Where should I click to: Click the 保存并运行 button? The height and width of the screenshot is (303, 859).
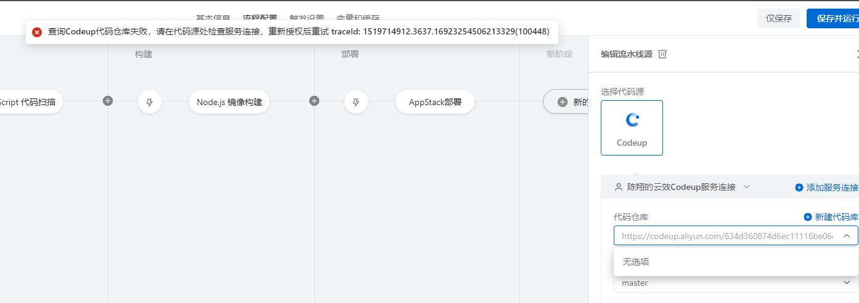pyautogui.click(x=833, y=18)
